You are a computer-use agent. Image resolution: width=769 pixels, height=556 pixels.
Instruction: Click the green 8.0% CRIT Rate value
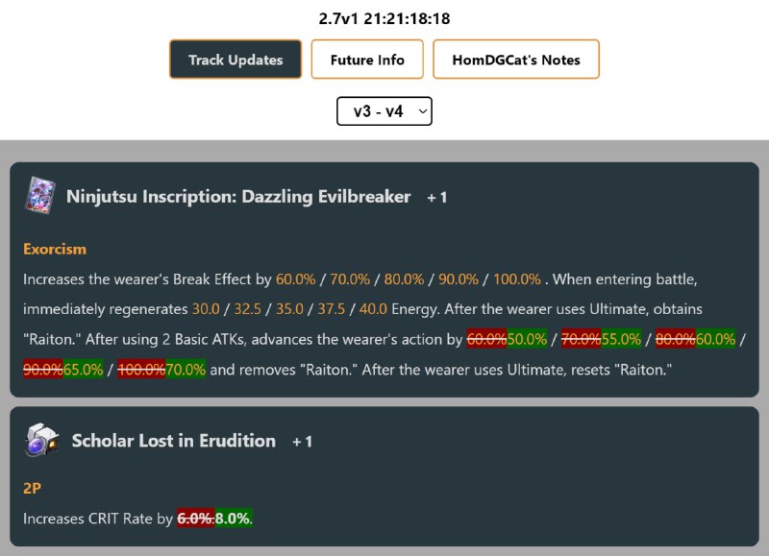234,519
